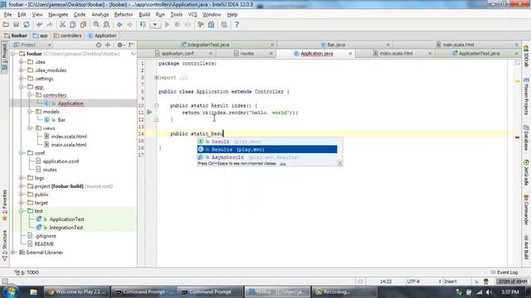This screenshot has height=298, width=531.
Task: Toggle the Favorites side panel
Action: click(x=5, y=205)
